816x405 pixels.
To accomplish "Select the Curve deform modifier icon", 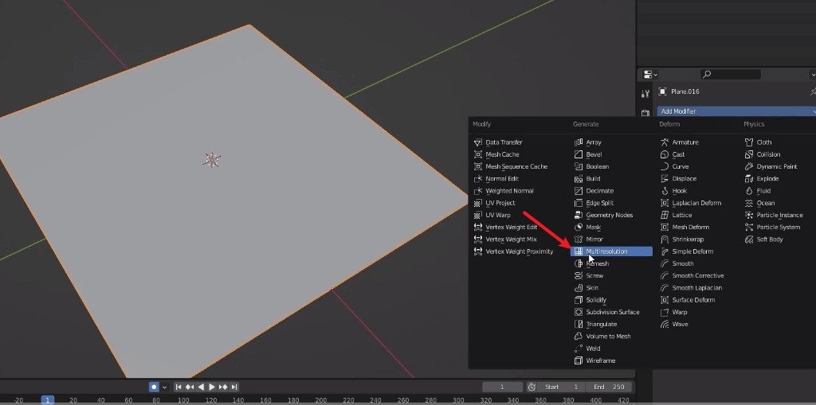I will click(x=664, y=166).
